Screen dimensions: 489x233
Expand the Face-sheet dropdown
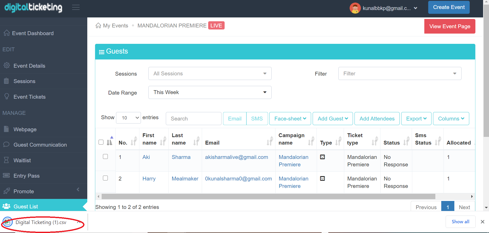[290, 118]
